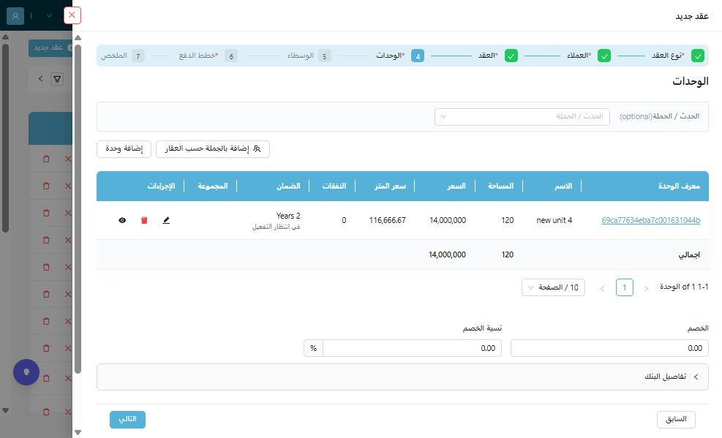This screenshot has width=722, height=438.
Task: Click into the الخصم discount input
Action: 609,348
